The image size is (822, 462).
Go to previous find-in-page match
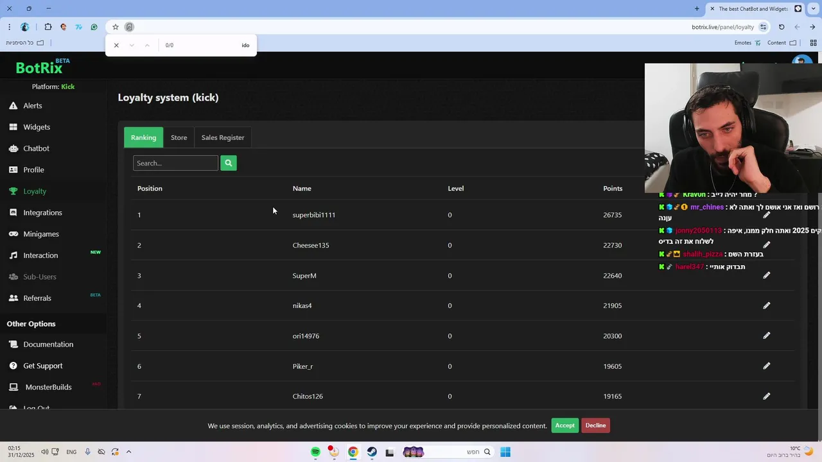(x=147, y=45)
